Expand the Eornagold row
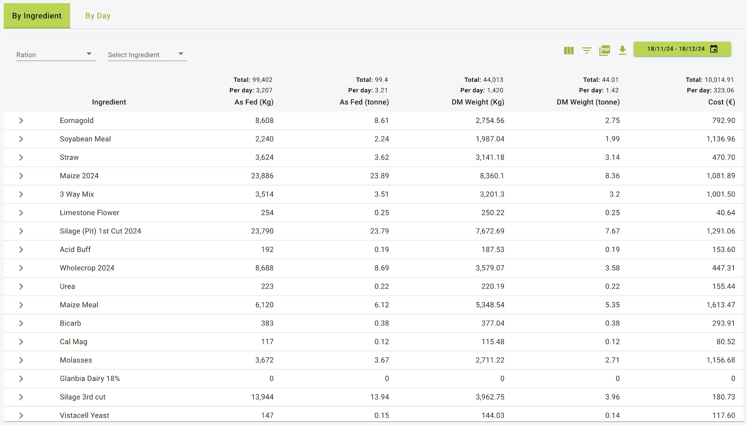The width and height of the screenshot is (747, 425). [x=21, y=121]
